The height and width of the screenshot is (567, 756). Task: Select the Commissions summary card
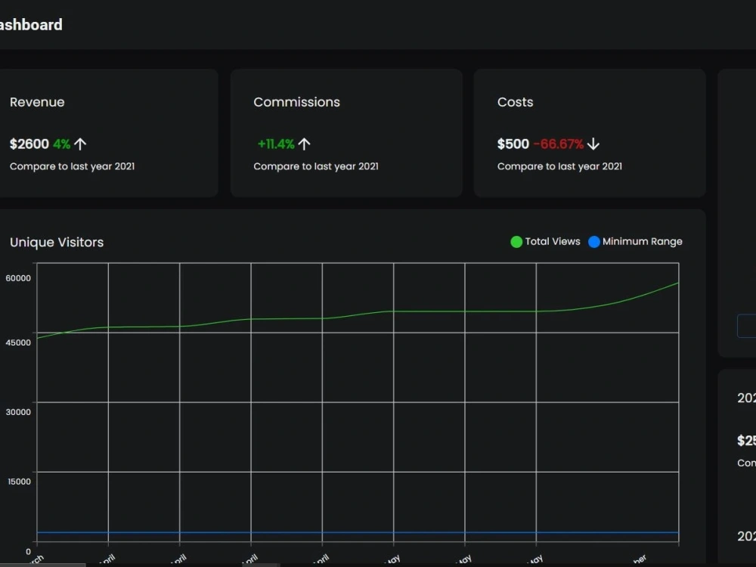click(345, 133)
